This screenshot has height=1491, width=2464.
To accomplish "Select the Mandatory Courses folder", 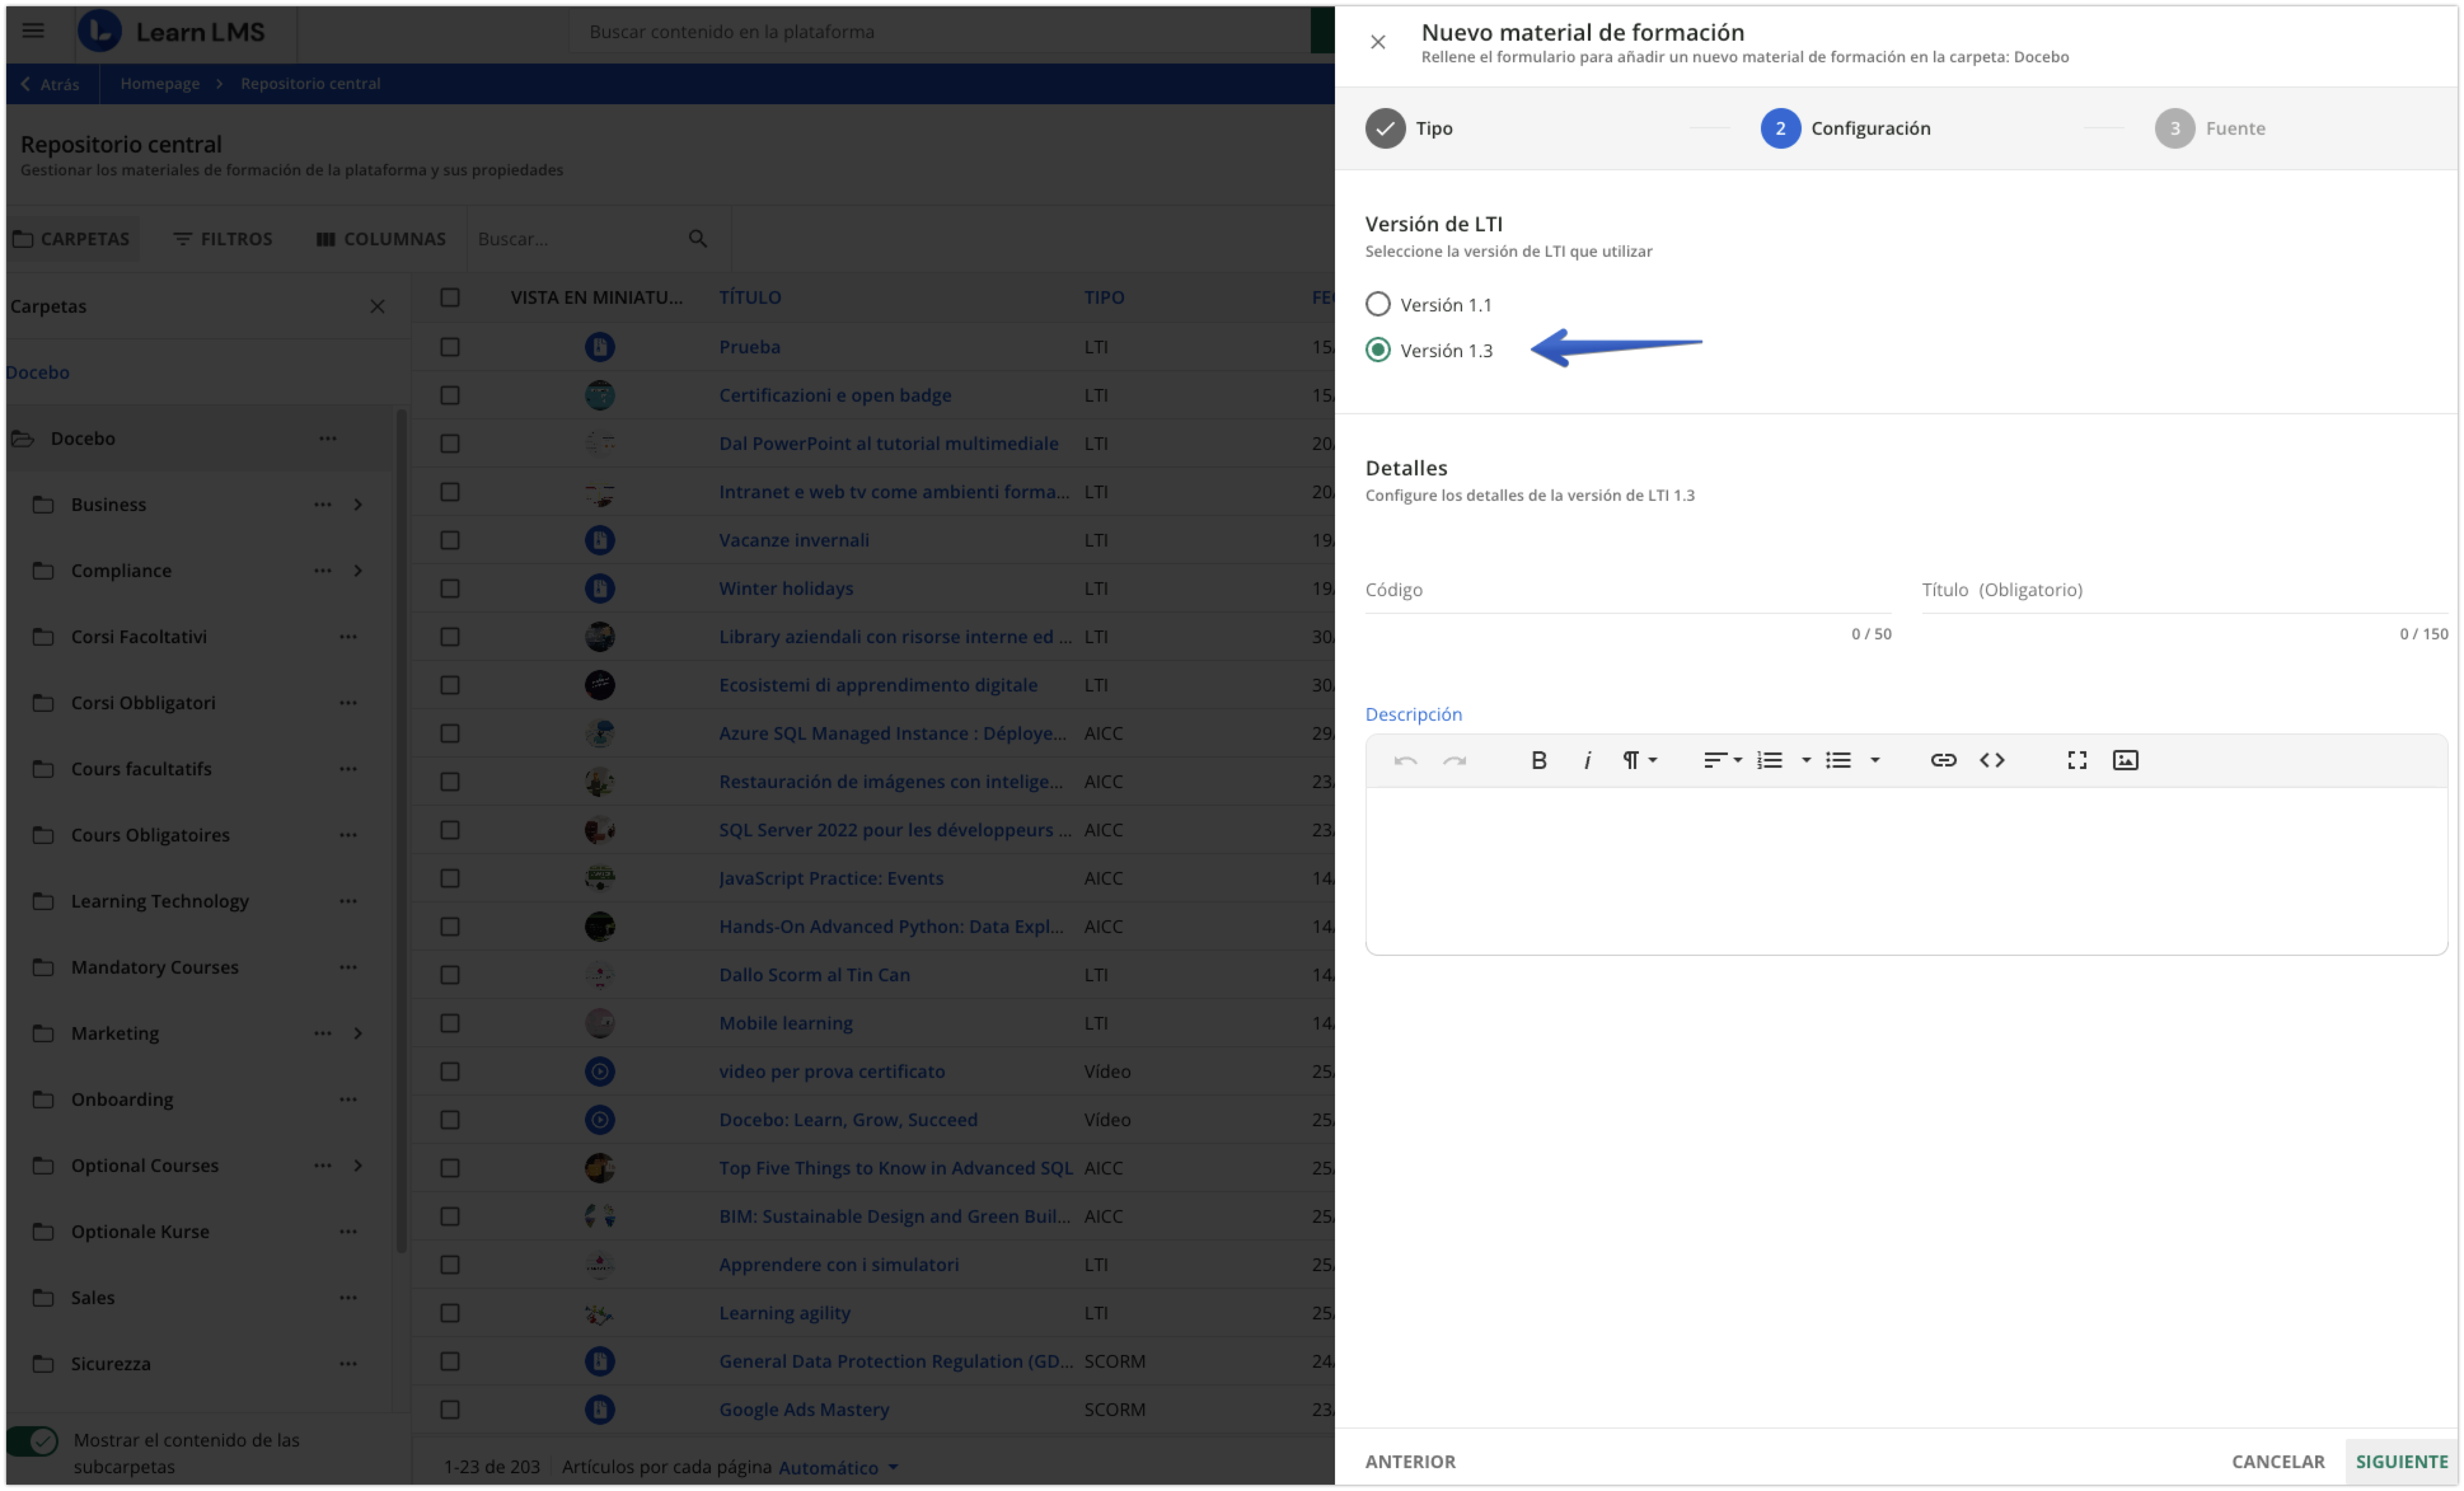I will [154, 967].
